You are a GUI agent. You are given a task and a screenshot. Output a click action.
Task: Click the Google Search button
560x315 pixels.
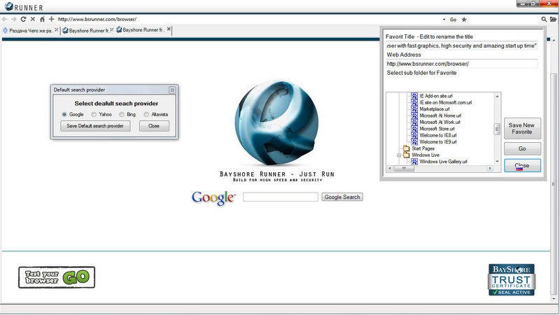pos(342,197)
